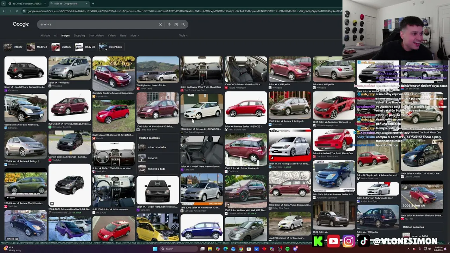Open the Videos tab
The image size is (450, 253).
tap(112, 35)
